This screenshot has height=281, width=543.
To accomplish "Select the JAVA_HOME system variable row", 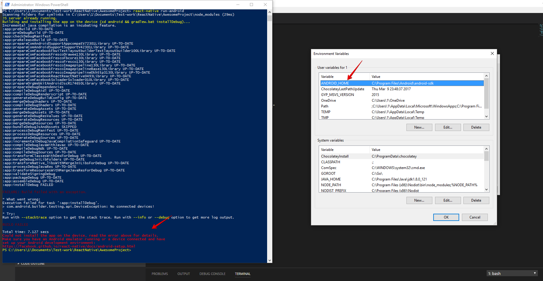I will [402, 179].
